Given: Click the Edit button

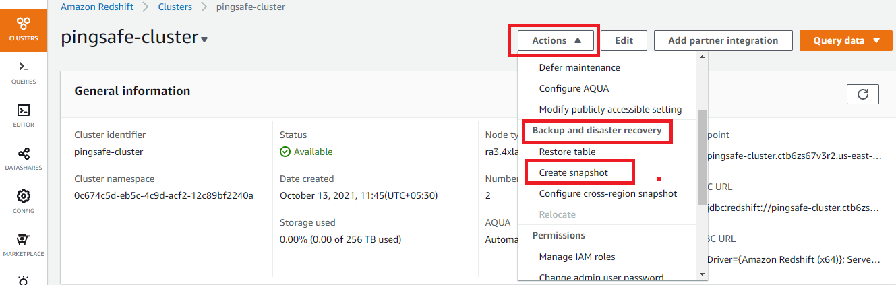Looking at the screenshot, I should [x=624, y=40].
